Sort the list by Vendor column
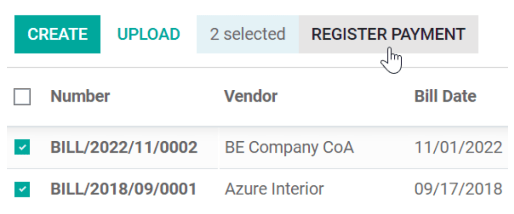514x214 pixels. (x=251, y=97)
